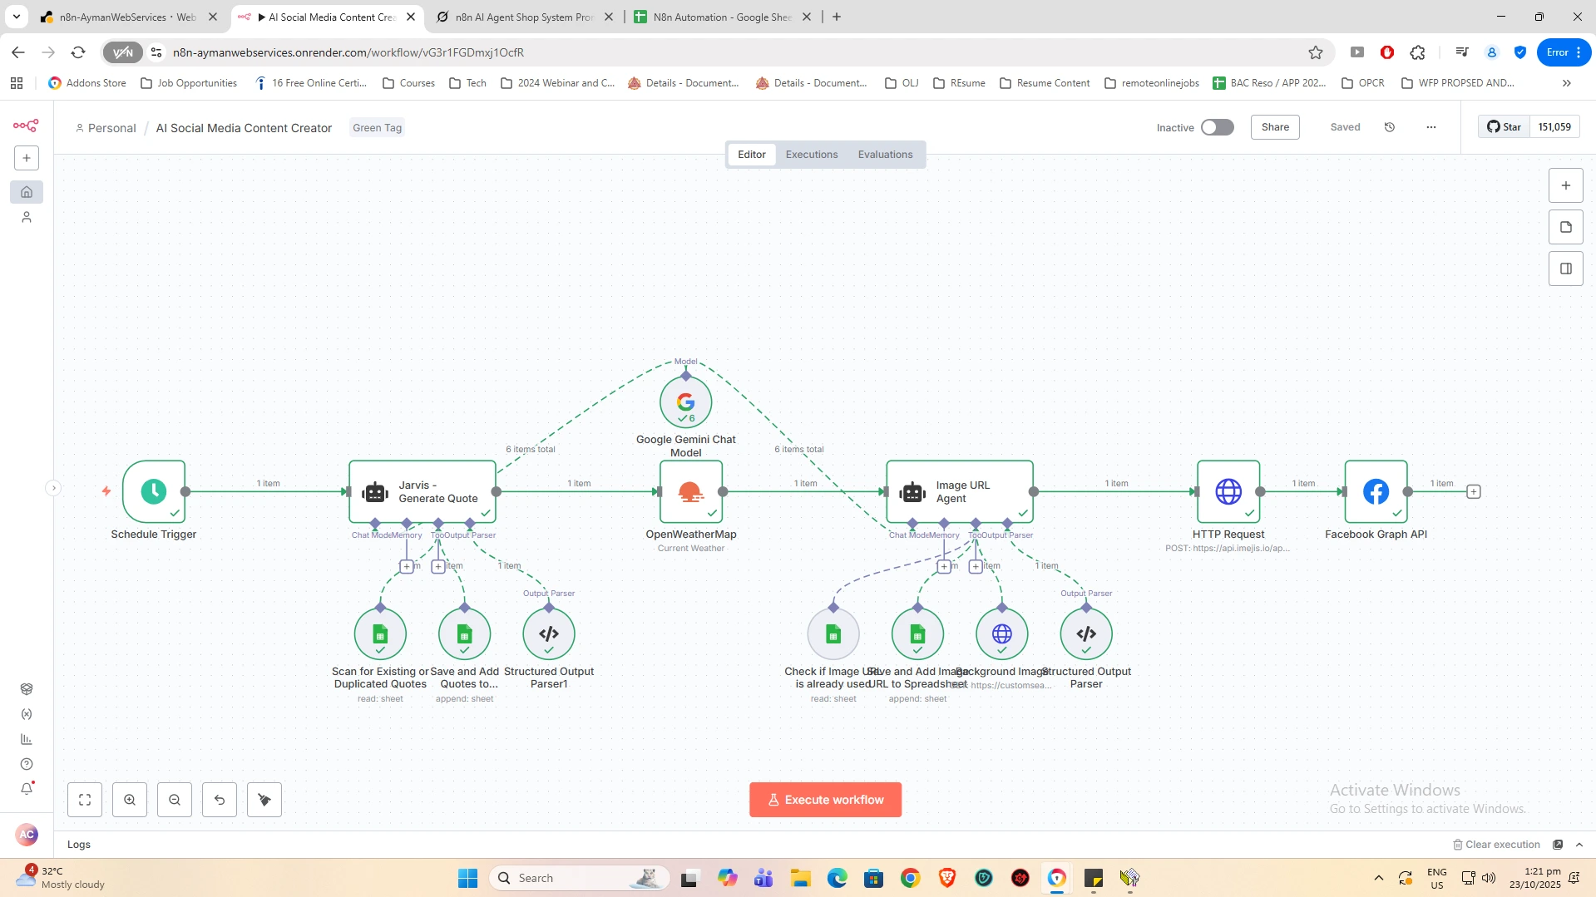Open the n8n home overview

27,192
